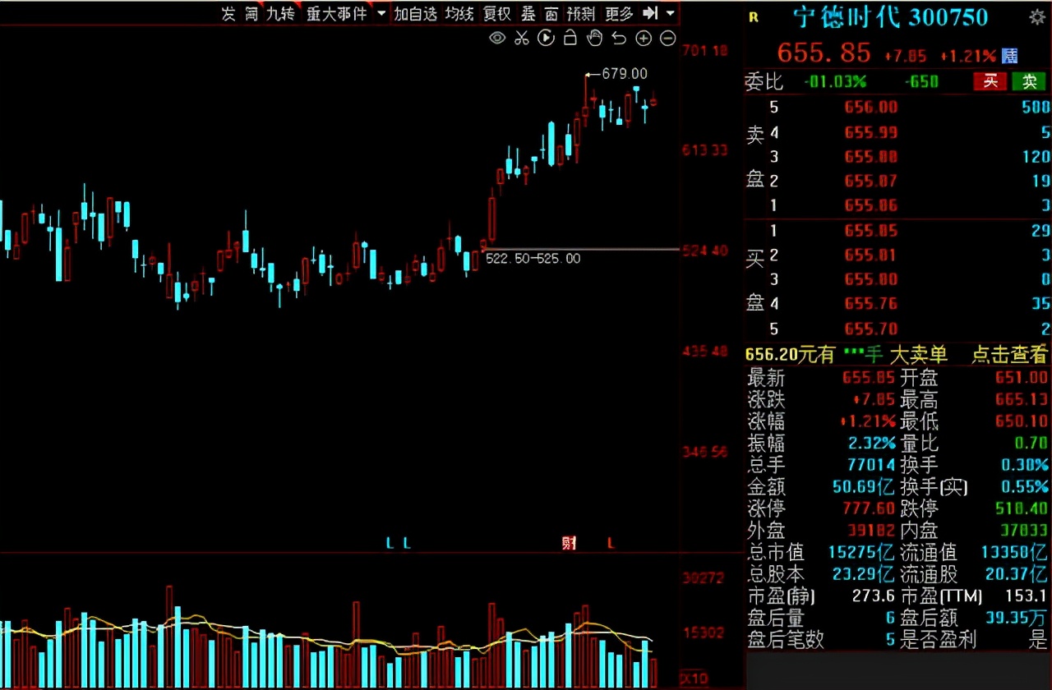Toggle the 复权 price adjustment option
This screenshot has height=690, width=1052.
pos(496,14)
